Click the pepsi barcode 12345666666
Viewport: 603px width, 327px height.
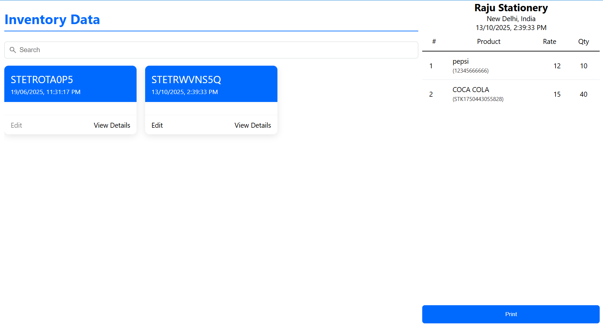coord(470,71)
